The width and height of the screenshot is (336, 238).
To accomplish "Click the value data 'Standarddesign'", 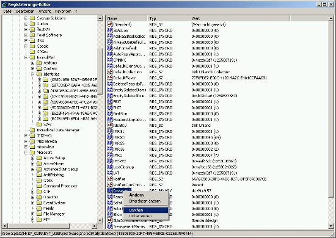I will point(205,220).
